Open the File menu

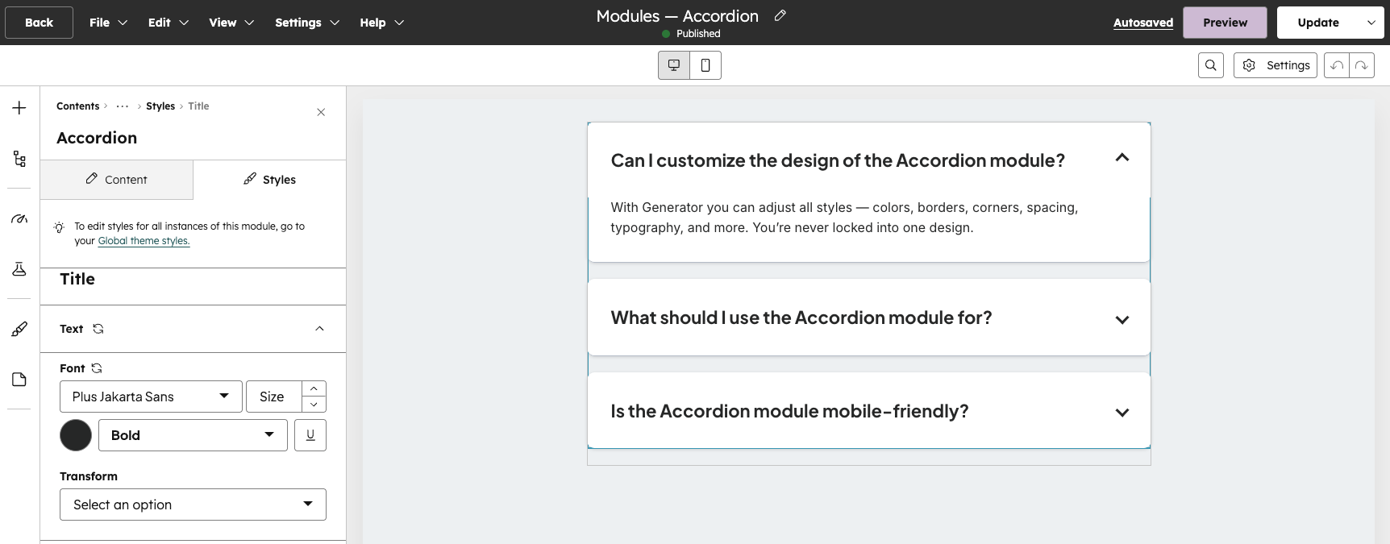(108, 23)
